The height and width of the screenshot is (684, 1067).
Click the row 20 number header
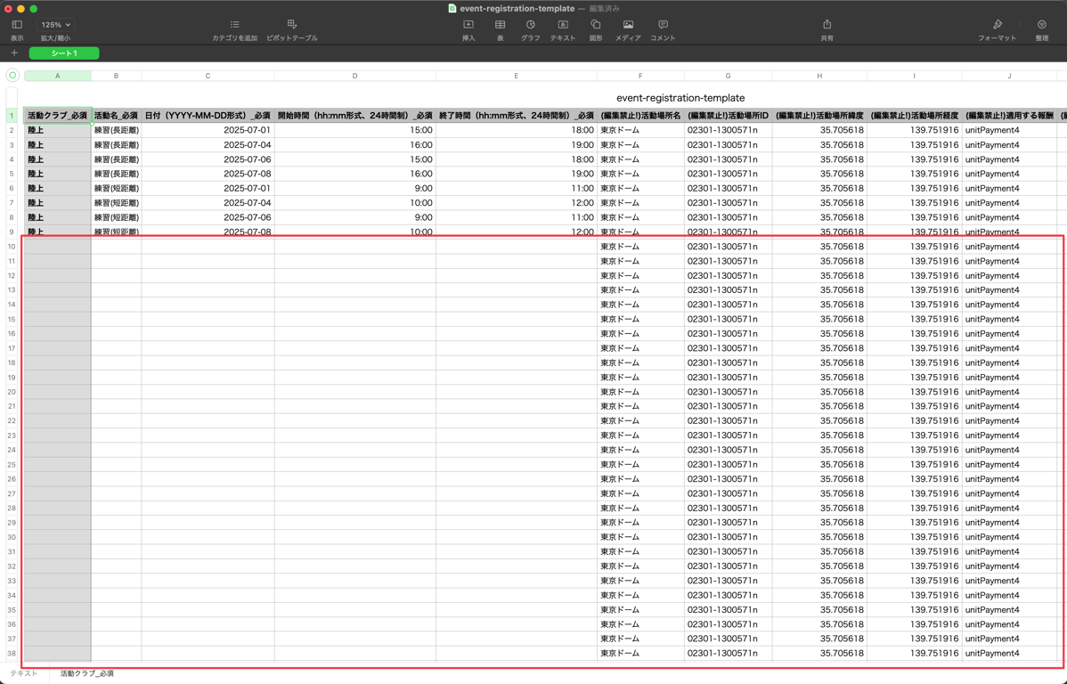(x=12, y=392)
